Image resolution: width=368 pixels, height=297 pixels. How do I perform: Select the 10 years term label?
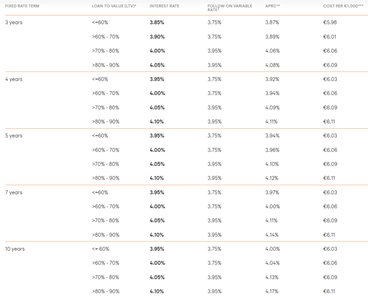(15, 249)
